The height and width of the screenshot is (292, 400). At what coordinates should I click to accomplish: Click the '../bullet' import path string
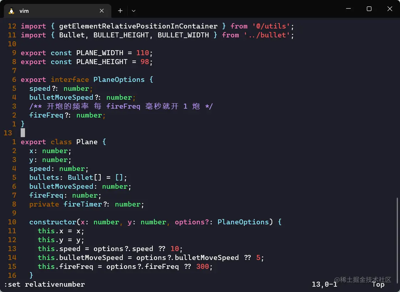[x=267, y=35]
